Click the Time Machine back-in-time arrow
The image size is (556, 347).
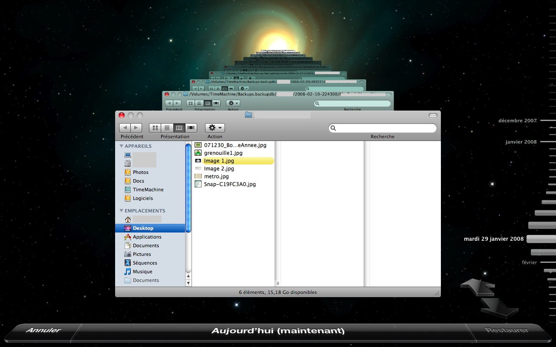coord(477,287)
